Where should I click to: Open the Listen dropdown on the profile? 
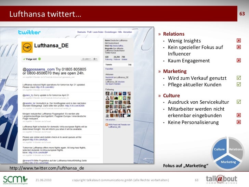[86, 59]
